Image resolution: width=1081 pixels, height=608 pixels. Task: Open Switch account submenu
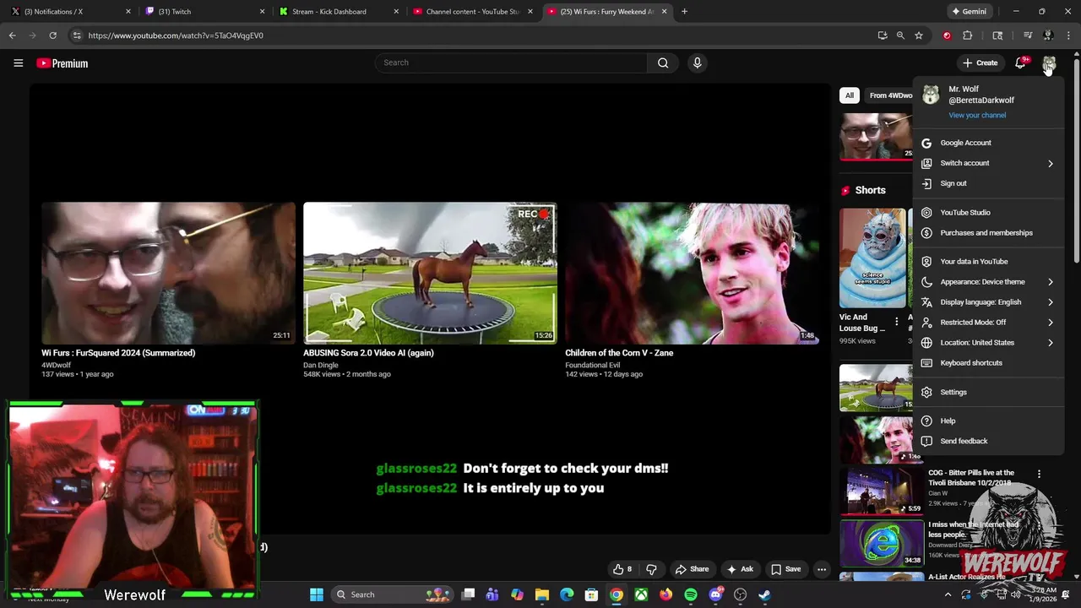[x=988, y=163]
